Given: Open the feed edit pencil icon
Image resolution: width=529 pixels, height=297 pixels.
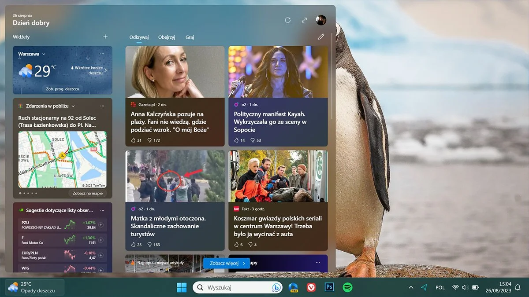Looking at the screenshot, I should coord(321,37).
